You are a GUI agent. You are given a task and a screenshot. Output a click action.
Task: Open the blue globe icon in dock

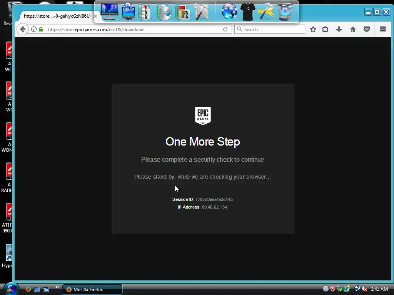pos(229,12)
